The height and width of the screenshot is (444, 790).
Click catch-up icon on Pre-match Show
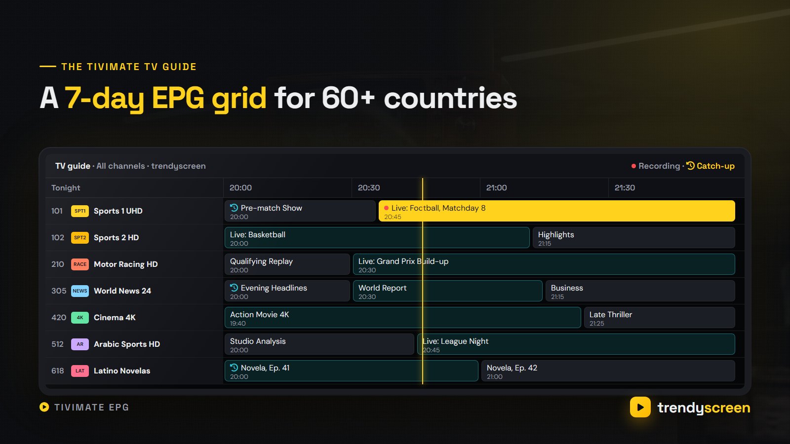pyautogui.click(x=234, y=208)
